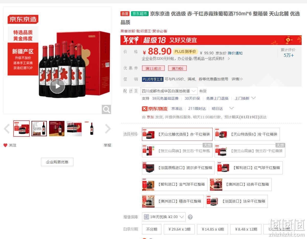Click the 降价通知 link

235,53
